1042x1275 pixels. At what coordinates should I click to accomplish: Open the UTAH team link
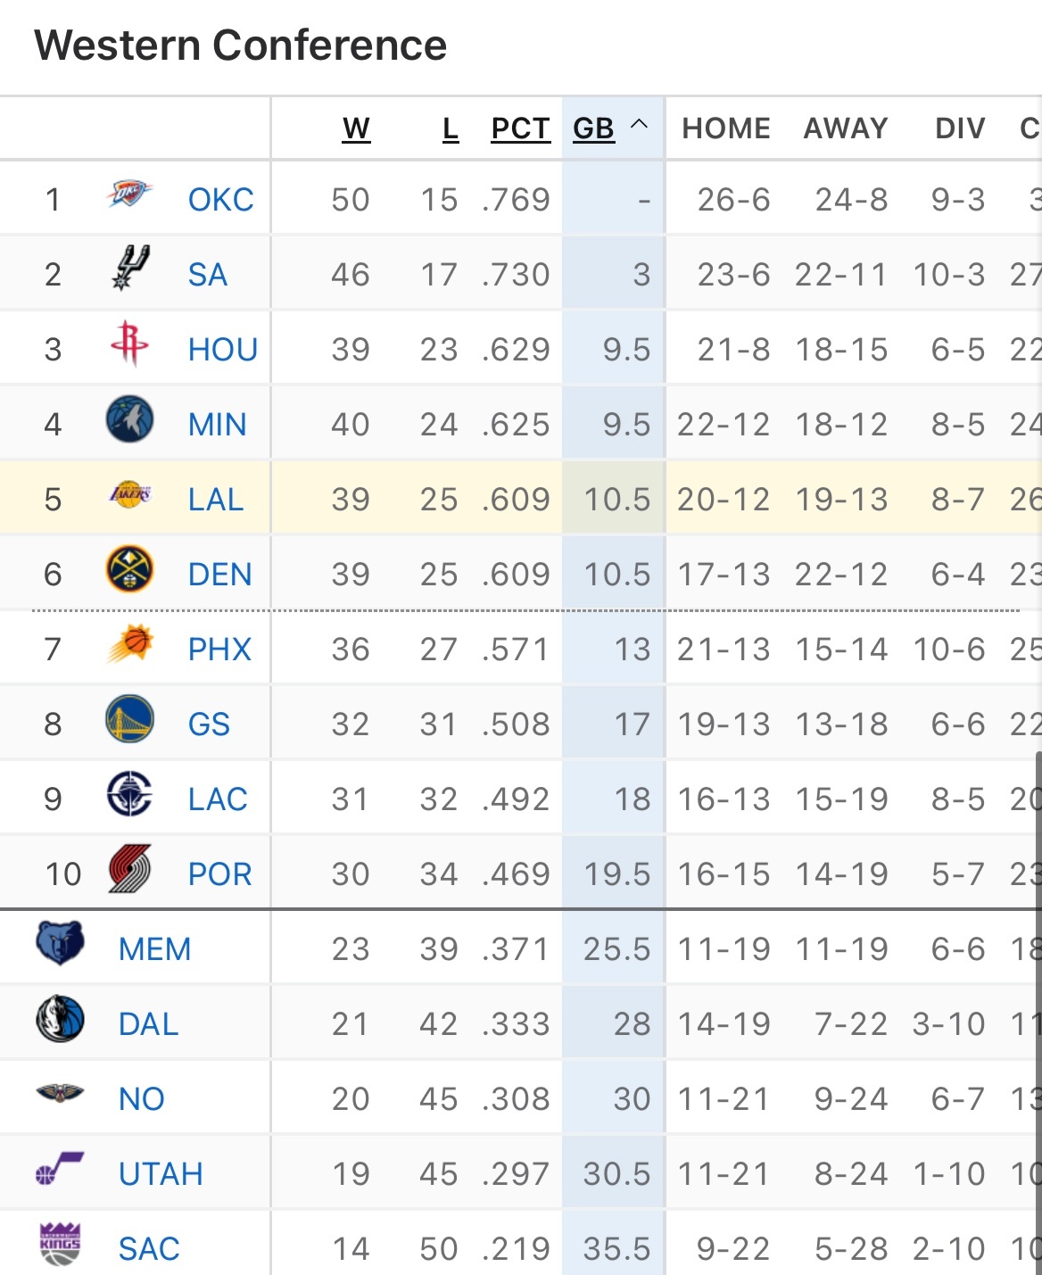161,1174
